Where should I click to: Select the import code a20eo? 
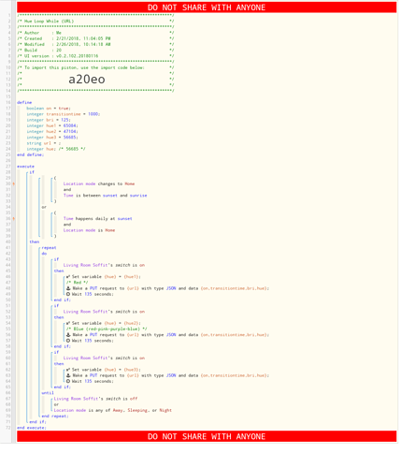point(87,80)
